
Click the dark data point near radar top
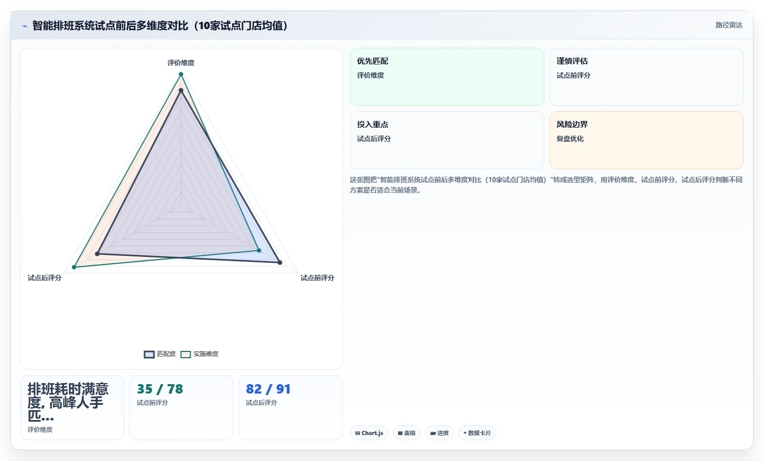[x=181, y=90]
